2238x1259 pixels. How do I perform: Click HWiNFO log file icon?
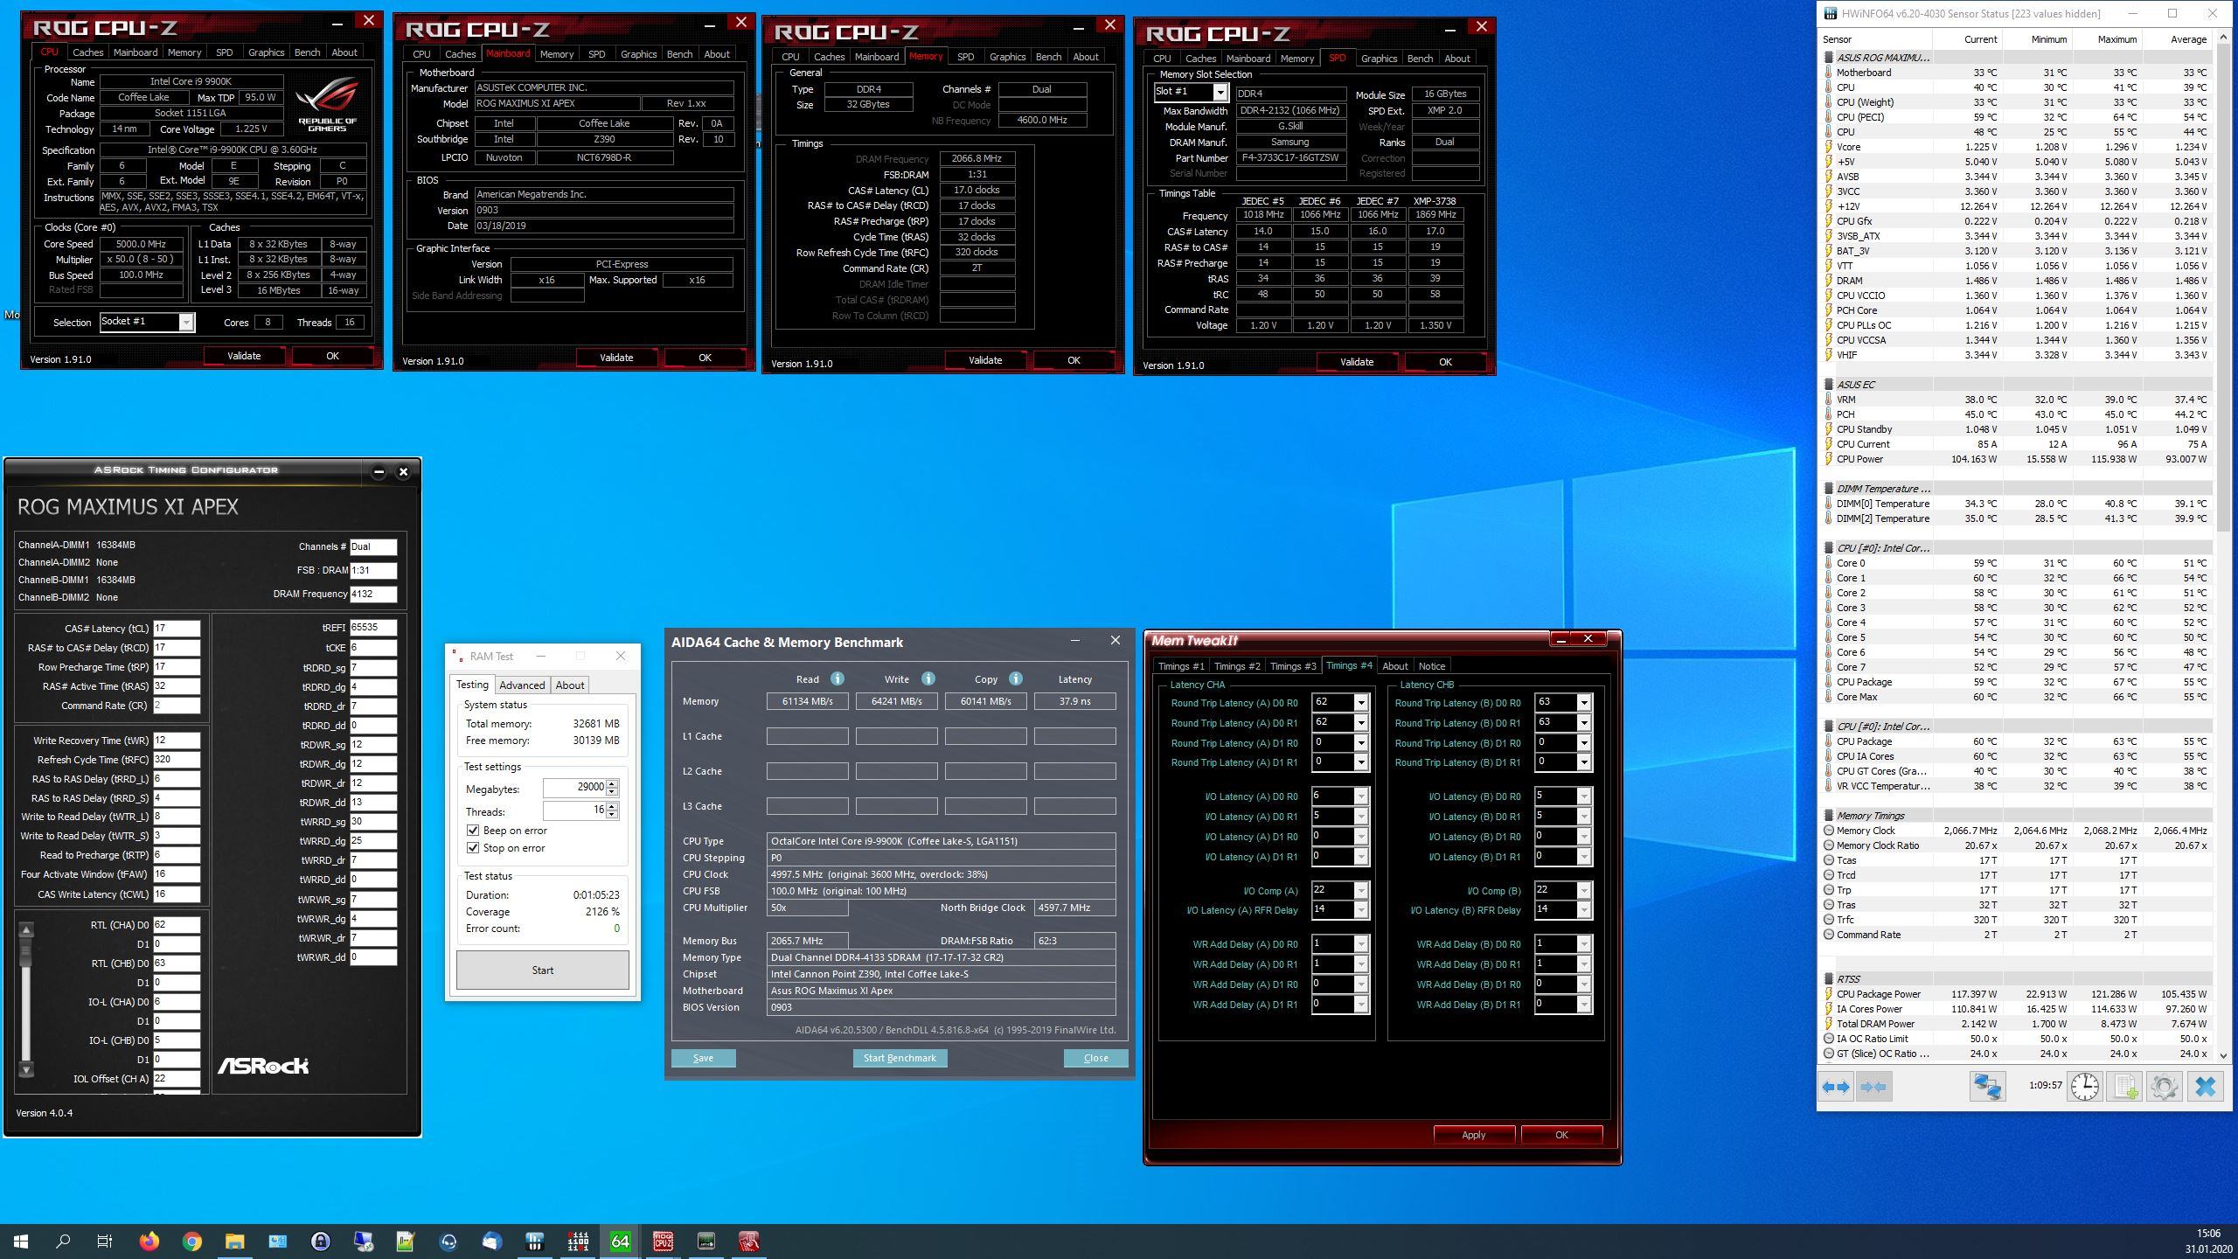pos(2124,1087)
